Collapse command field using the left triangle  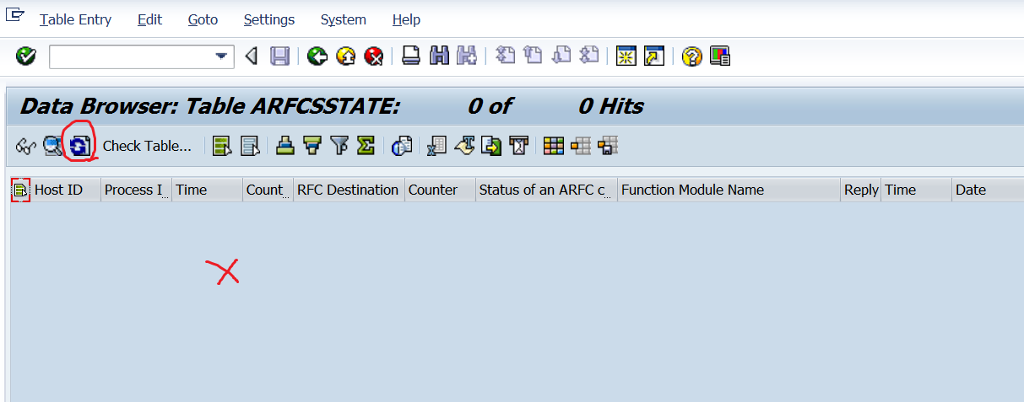pos(251,56)
